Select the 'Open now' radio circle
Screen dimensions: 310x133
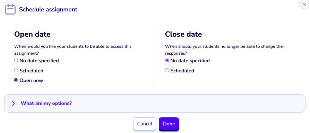click(x=16, y=80)
